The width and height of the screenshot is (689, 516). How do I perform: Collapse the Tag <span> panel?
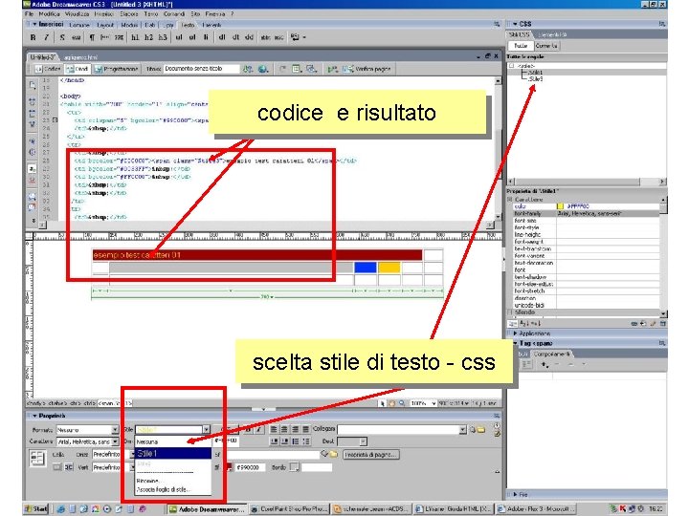(x=515, y=344)
